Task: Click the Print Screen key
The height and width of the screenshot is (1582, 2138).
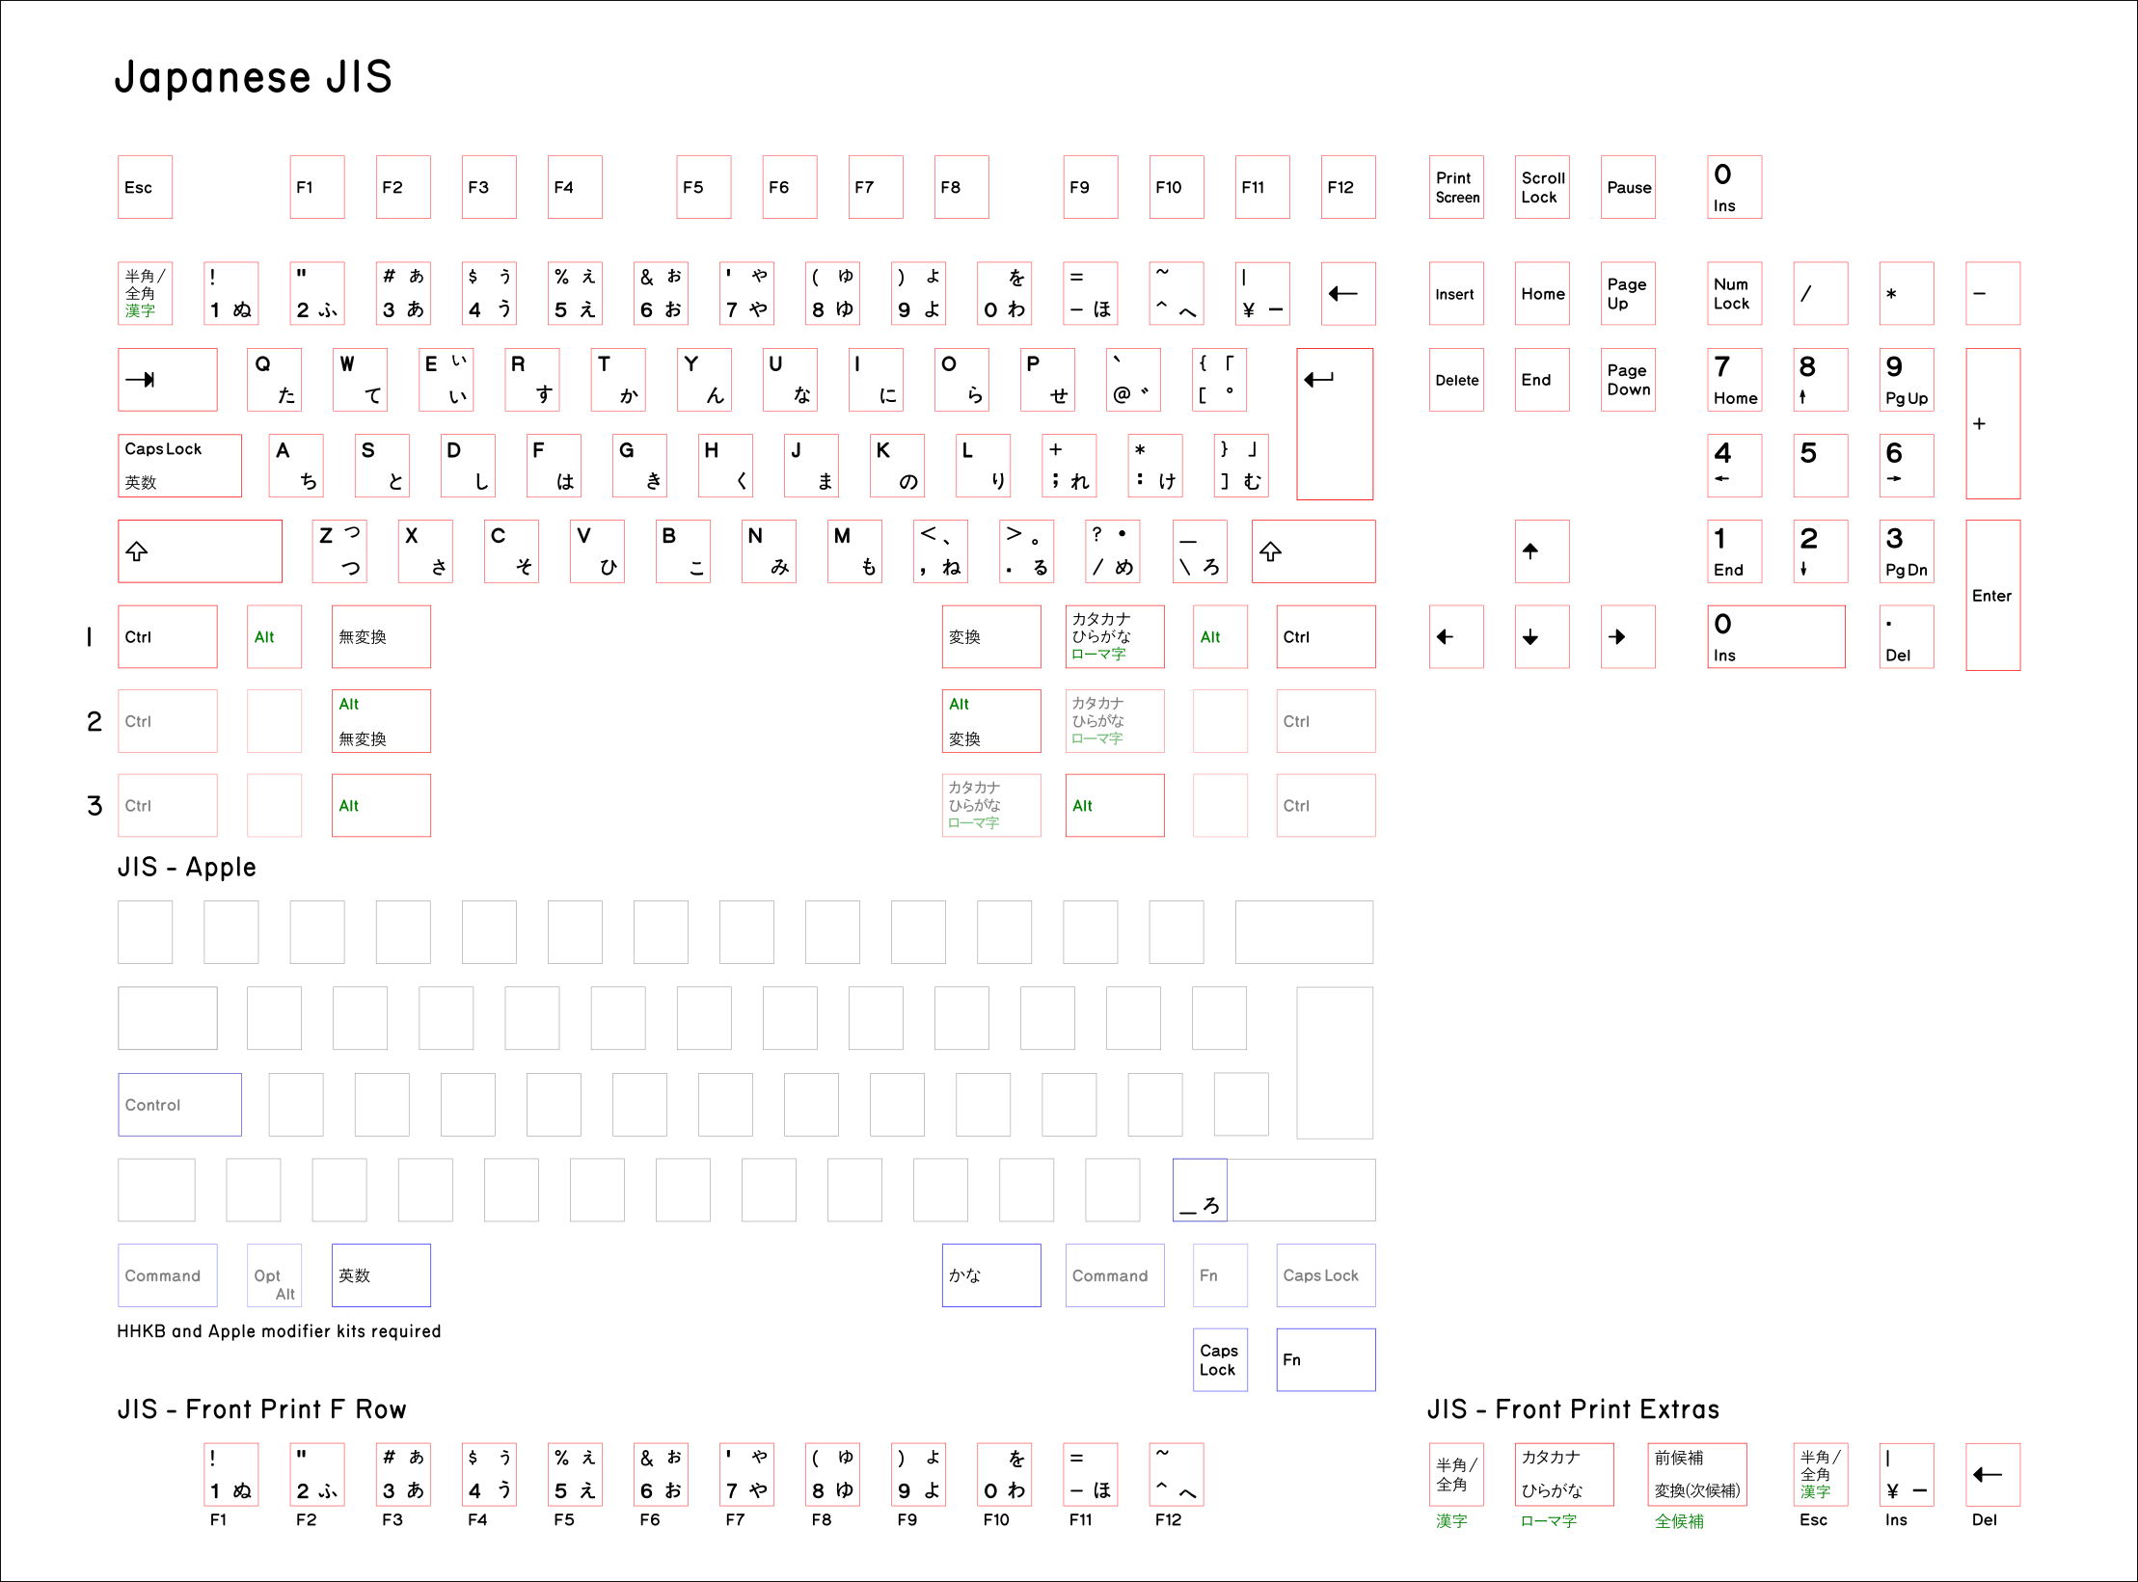Action: click(x=1455, y=187)
